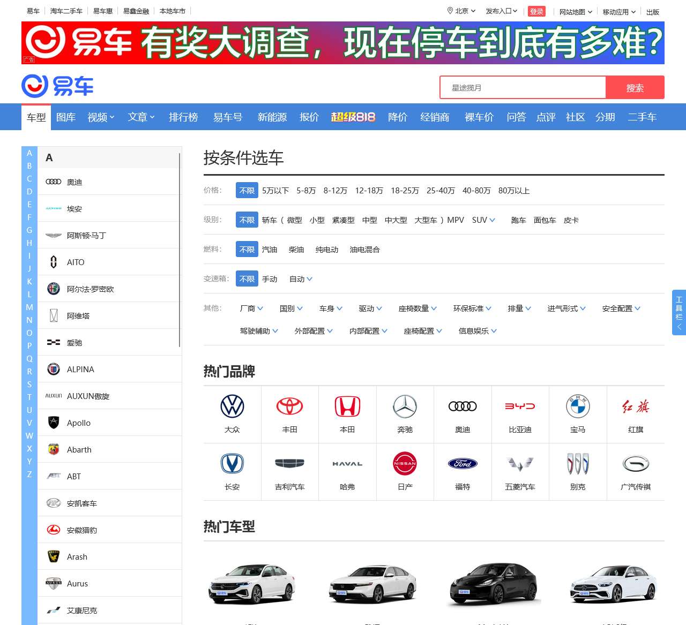This screenshot has width=686, height=625.
Task: Select the Audi logo in hot brands
Action: pos(463,406)
